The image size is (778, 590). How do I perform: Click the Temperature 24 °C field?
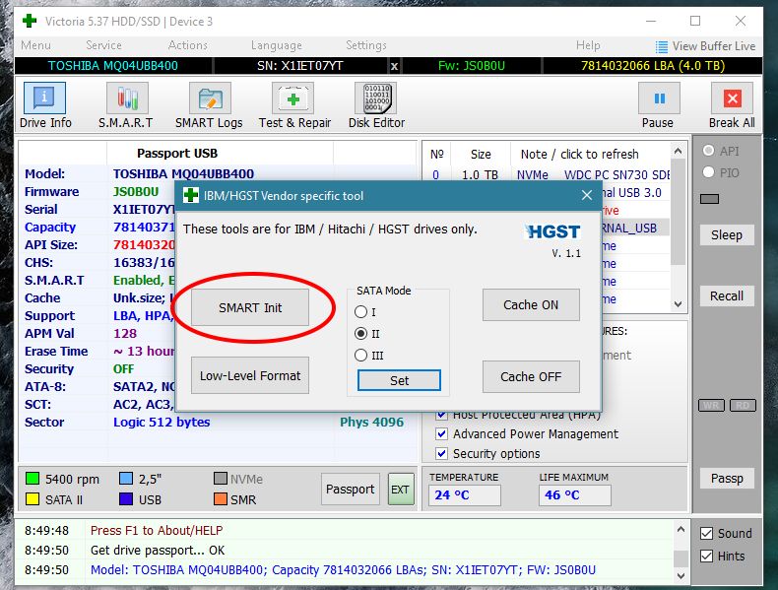coord(465,495)
